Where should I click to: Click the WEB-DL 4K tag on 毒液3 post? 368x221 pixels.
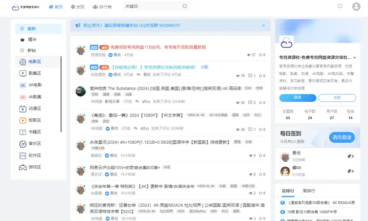(x=196, y=115)
